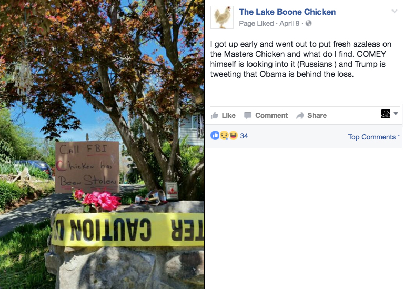Click the acting-as profile avatar icon

(x=386, y=114)
